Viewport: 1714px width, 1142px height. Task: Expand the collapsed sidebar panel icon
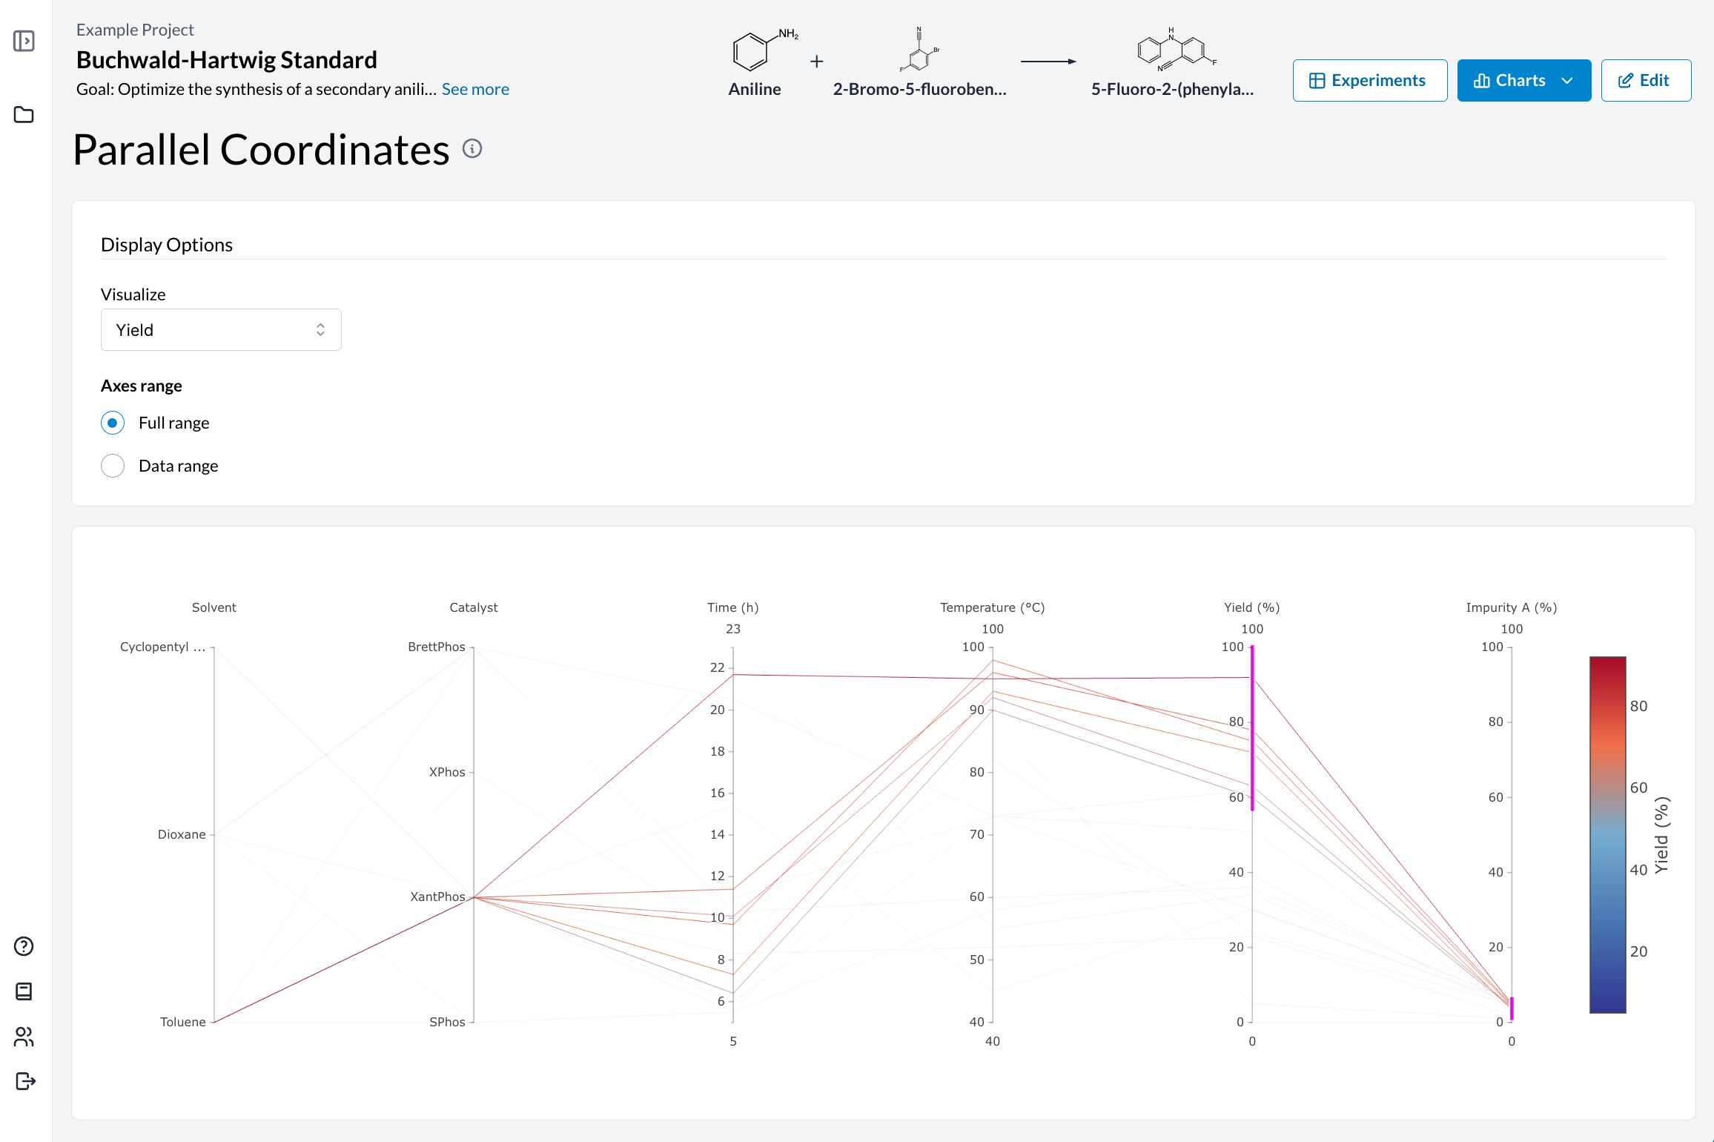point(24,41)
